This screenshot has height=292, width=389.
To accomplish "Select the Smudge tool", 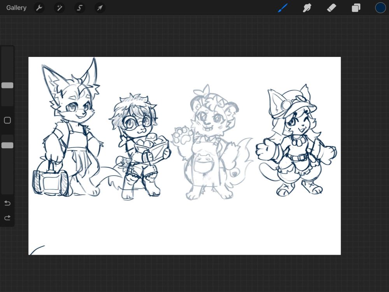I will [307, 8].
